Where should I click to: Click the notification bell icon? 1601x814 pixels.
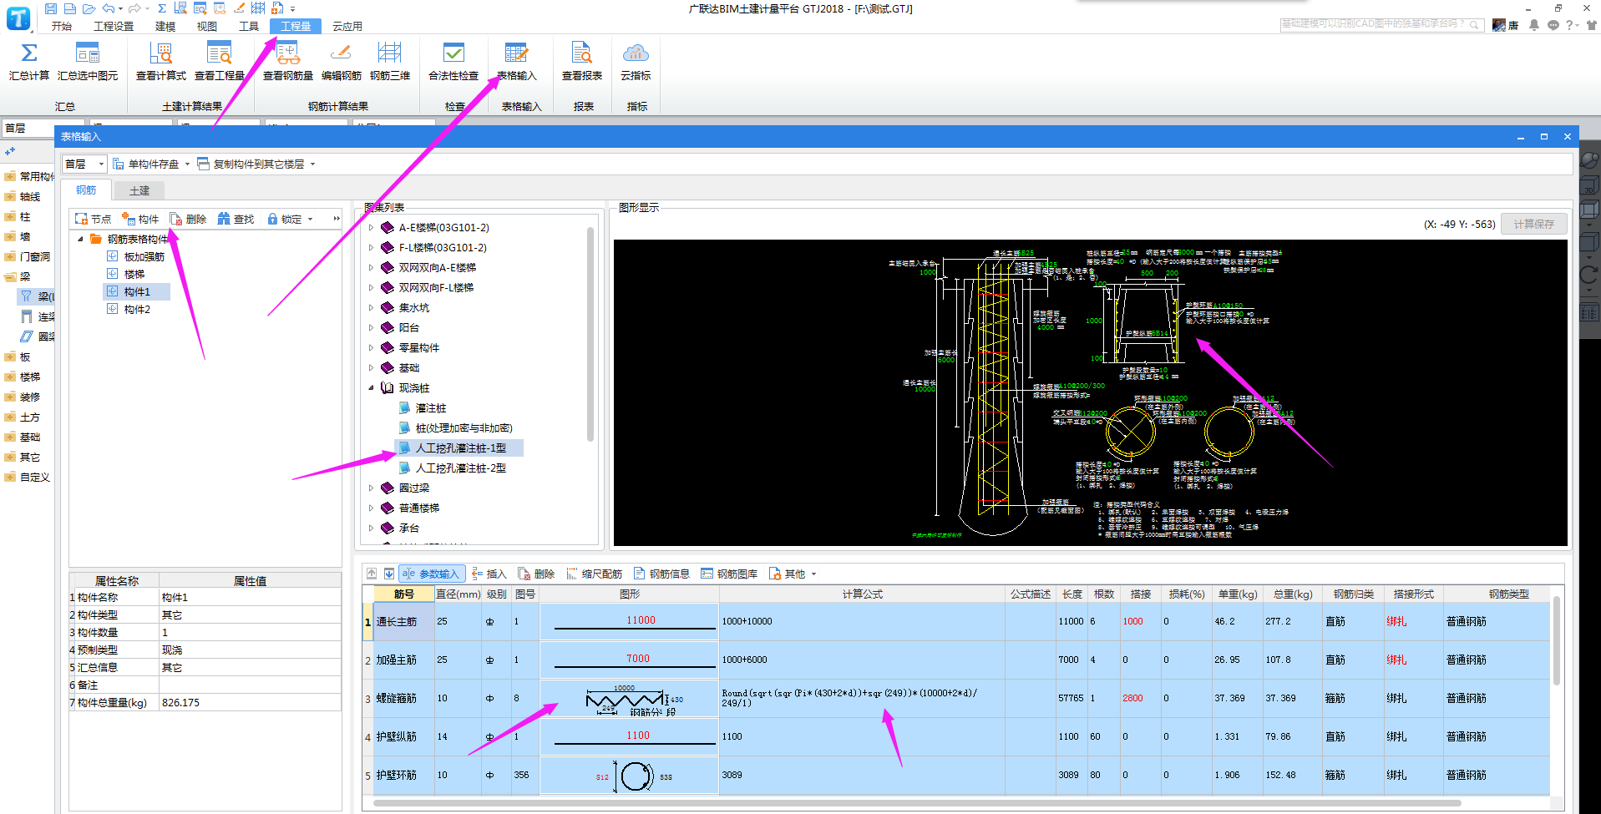[1534, 25]
